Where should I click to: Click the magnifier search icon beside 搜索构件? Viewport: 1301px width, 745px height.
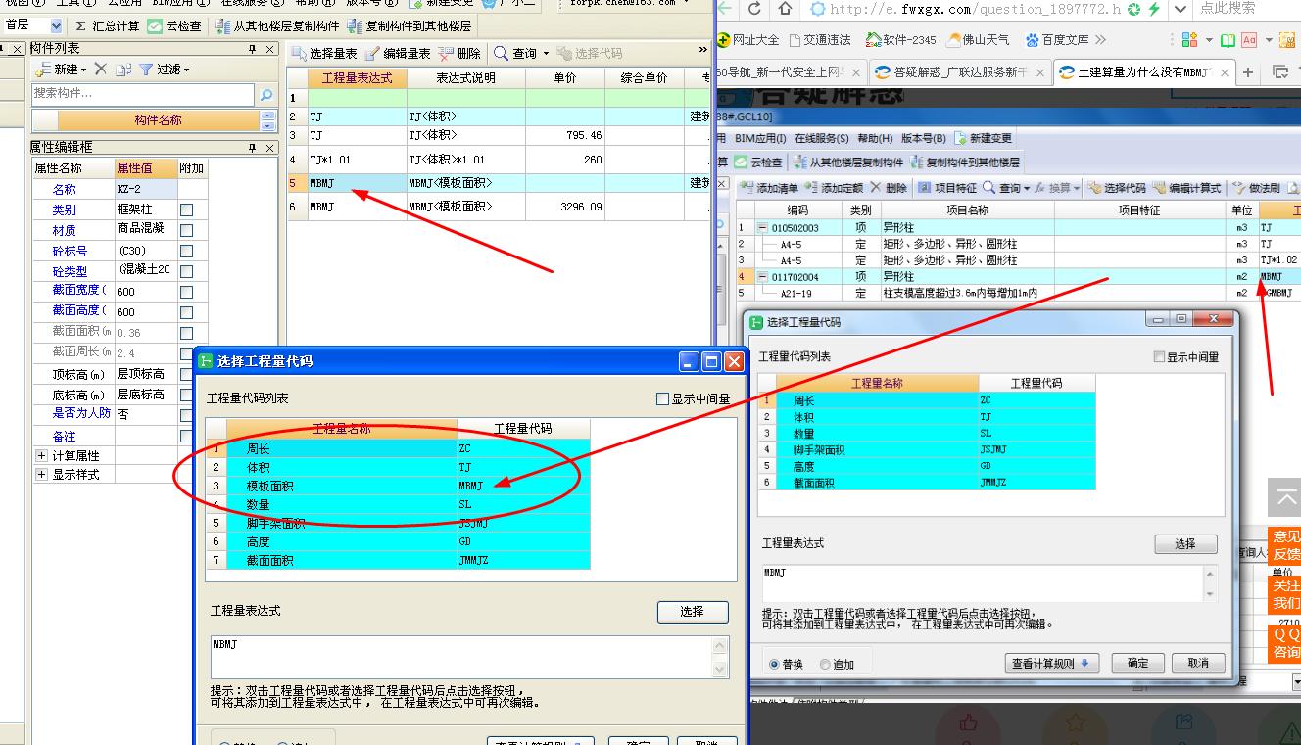point(265,95)
